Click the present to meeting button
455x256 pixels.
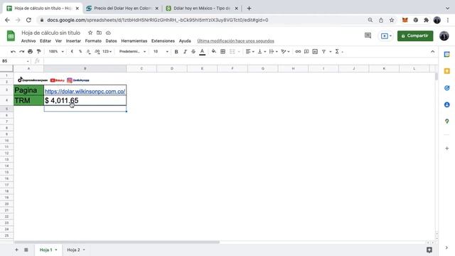(x=386, y=36)
